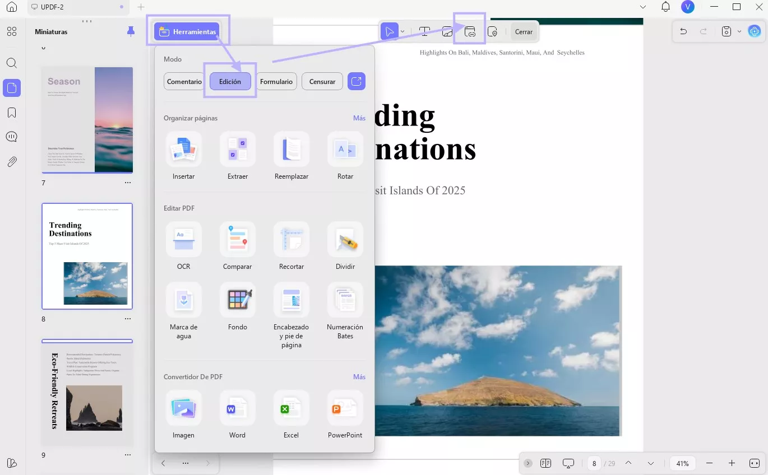Open the bookmarks sidebar icon
Image resolution: width=768 pixels, height=475 pixels.
12,113
